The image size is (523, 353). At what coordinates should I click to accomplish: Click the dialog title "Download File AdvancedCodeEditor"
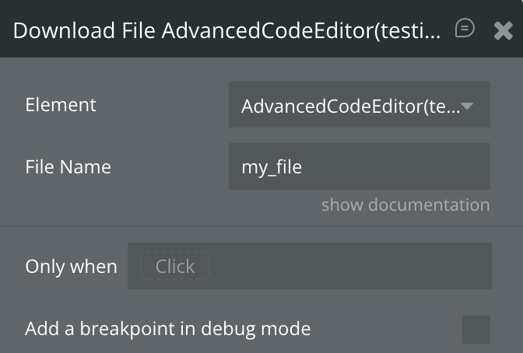(x=226, y=30)
